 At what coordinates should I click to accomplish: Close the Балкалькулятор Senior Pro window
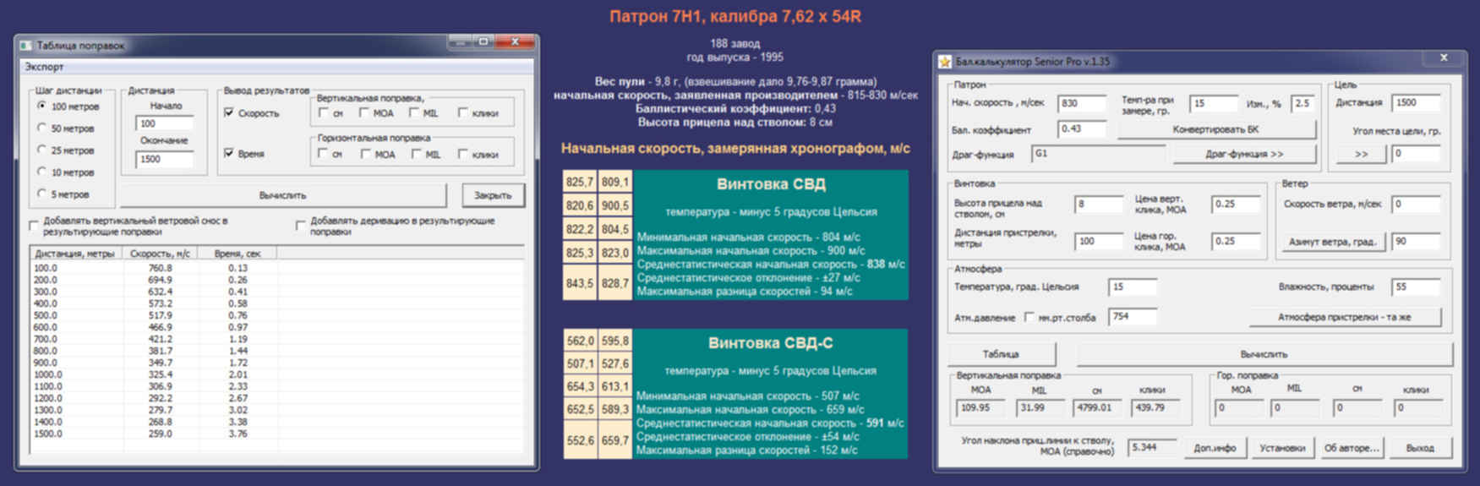tap(1444, 58)
